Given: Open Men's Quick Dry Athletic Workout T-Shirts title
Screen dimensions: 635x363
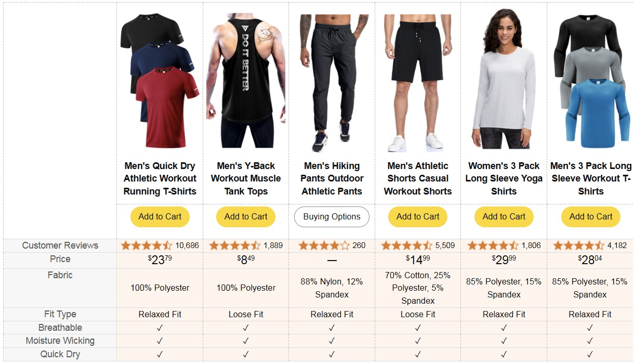Looking at the screenshot, I should pos(160,178).
